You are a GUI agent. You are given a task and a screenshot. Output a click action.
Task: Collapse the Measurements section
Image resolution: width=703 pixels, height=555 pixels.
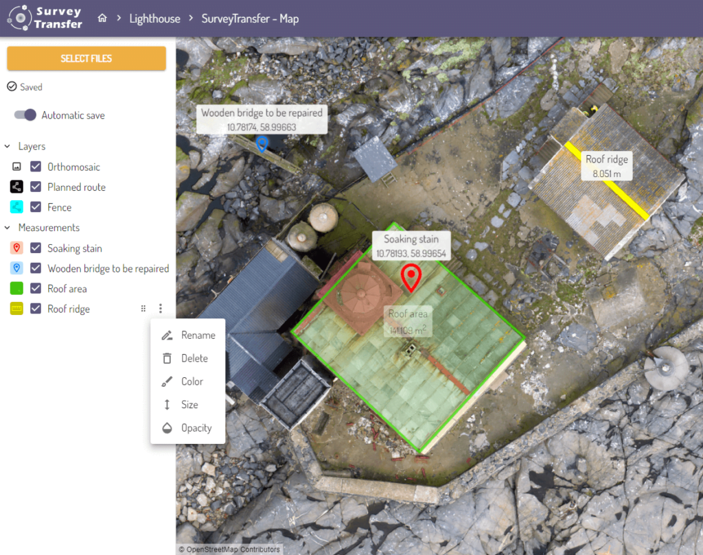tap(7, 227)
